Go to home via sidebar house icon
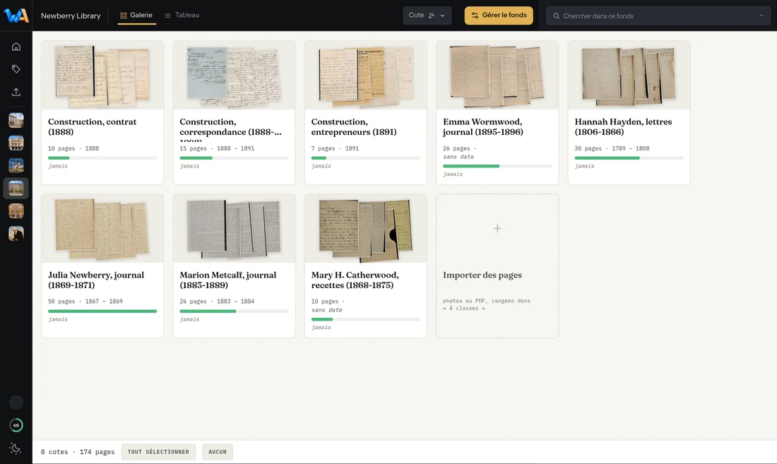 click(x=16, y=47)
